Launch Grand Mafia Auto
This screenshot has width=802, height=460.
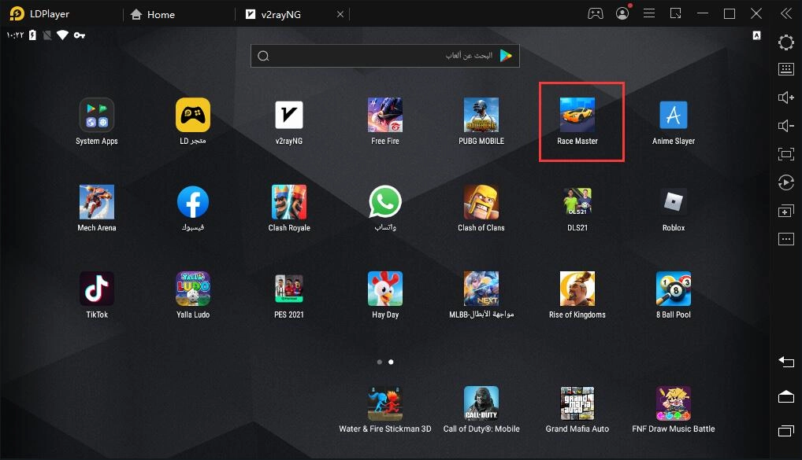(577, 403)
